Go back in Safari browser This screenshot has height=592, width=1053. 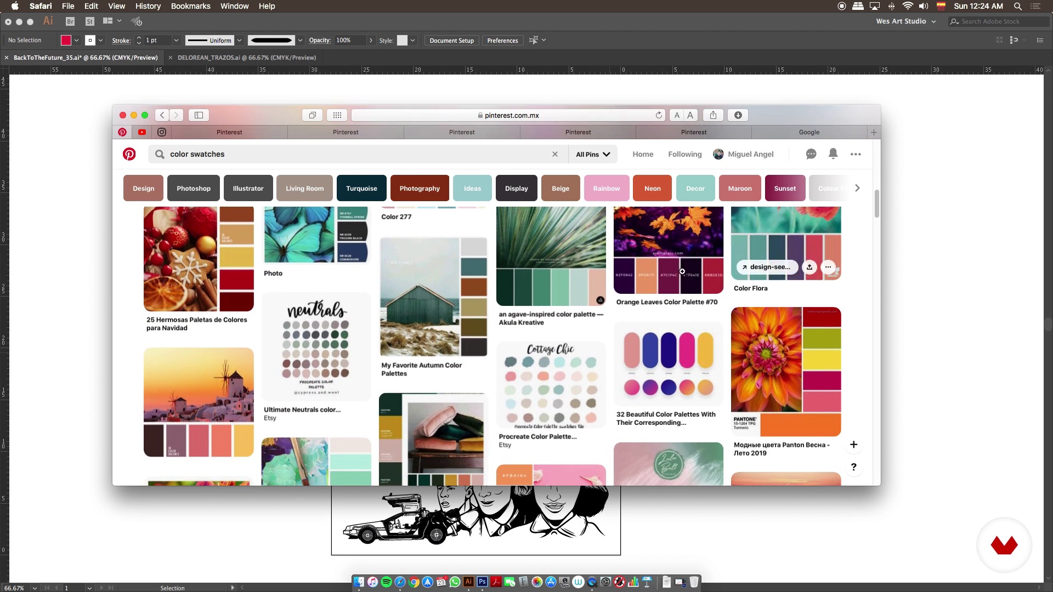(x=162, y=115)
